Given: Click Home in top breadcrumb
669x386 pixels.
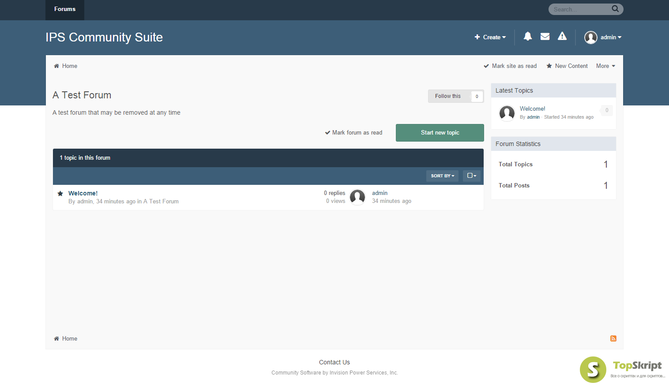Looking at the screenshot, I should [70, 66].
